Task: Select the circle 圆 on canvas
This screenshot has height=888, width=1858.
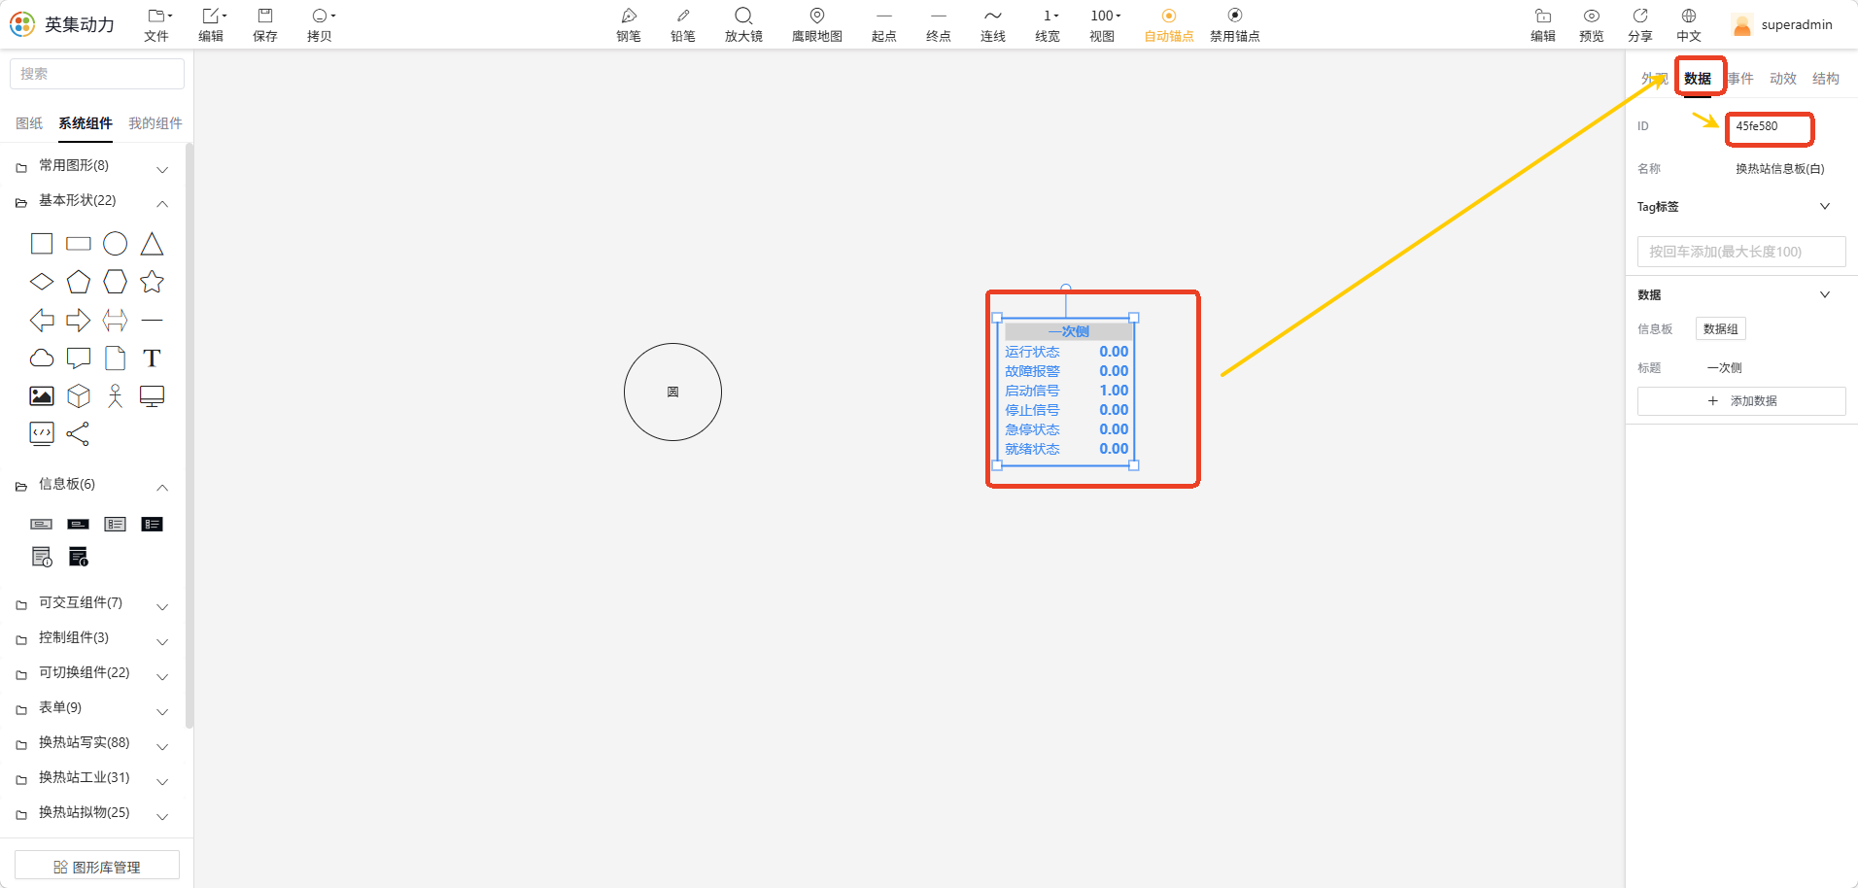Action: (x=672, y=392)
